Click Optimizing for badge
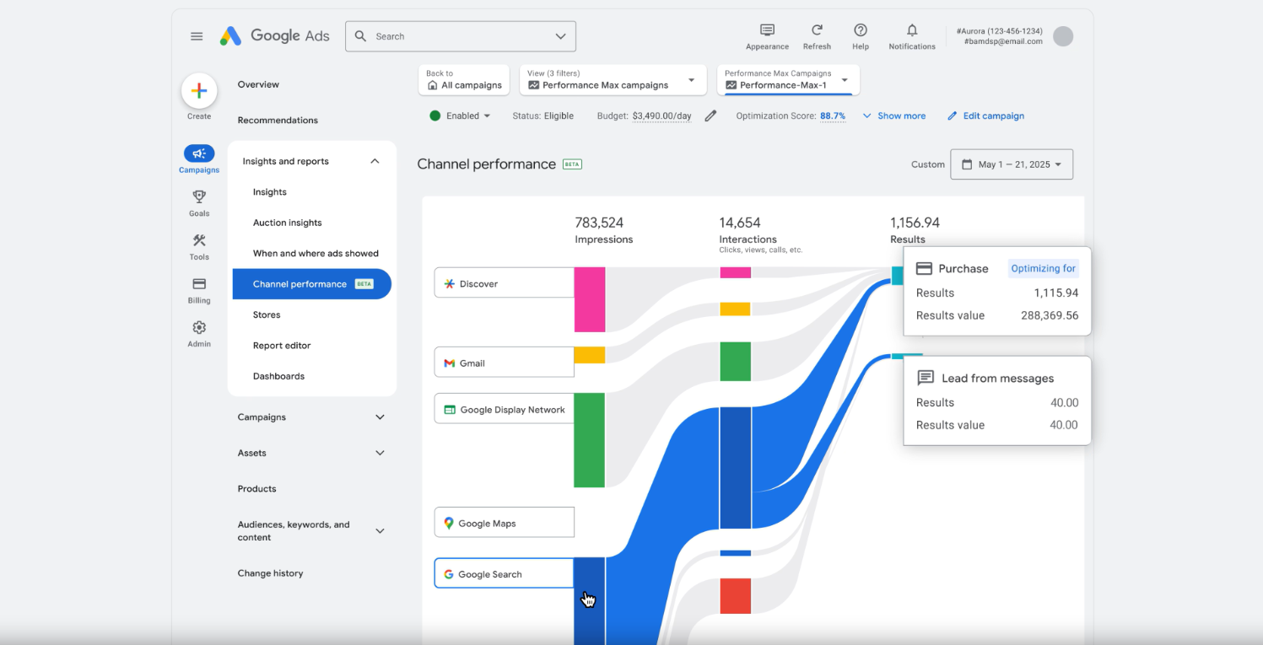This screenshot has height=645, width=1263. click(x=1044, y=268)
